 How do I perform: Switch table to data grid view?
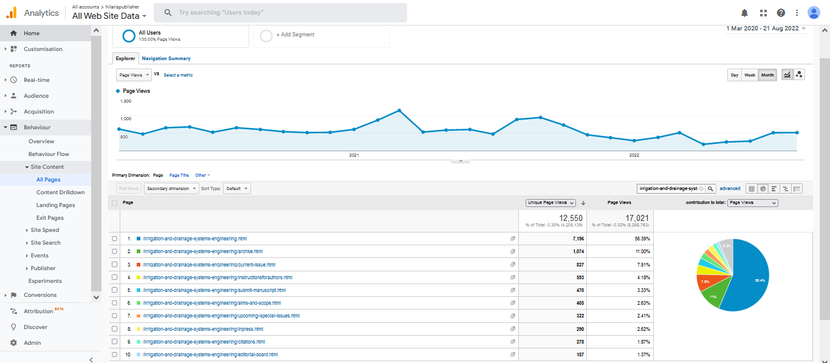click(752, 189)
